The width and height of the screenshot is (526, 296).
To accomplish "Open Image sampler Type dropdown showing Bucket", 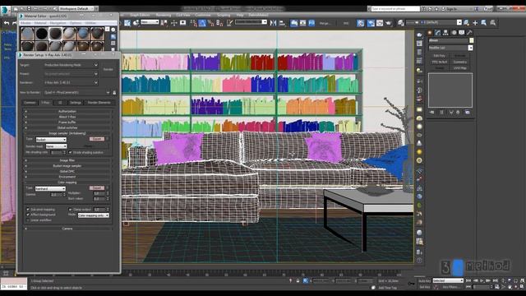I will (51, 139).
